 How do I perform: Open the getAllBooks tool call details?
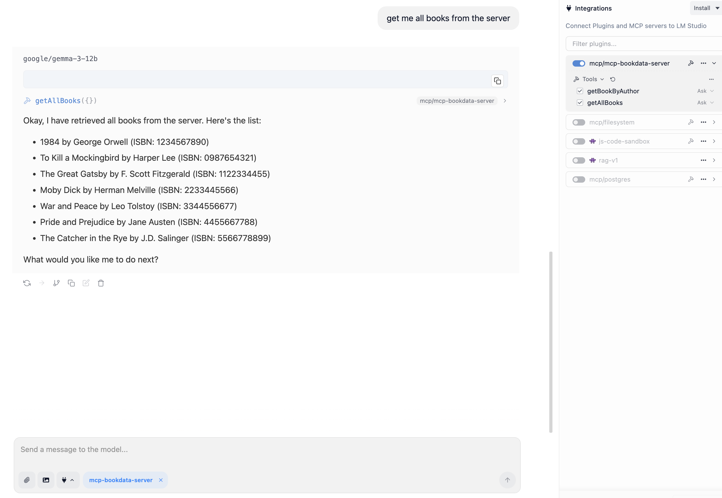505,101
